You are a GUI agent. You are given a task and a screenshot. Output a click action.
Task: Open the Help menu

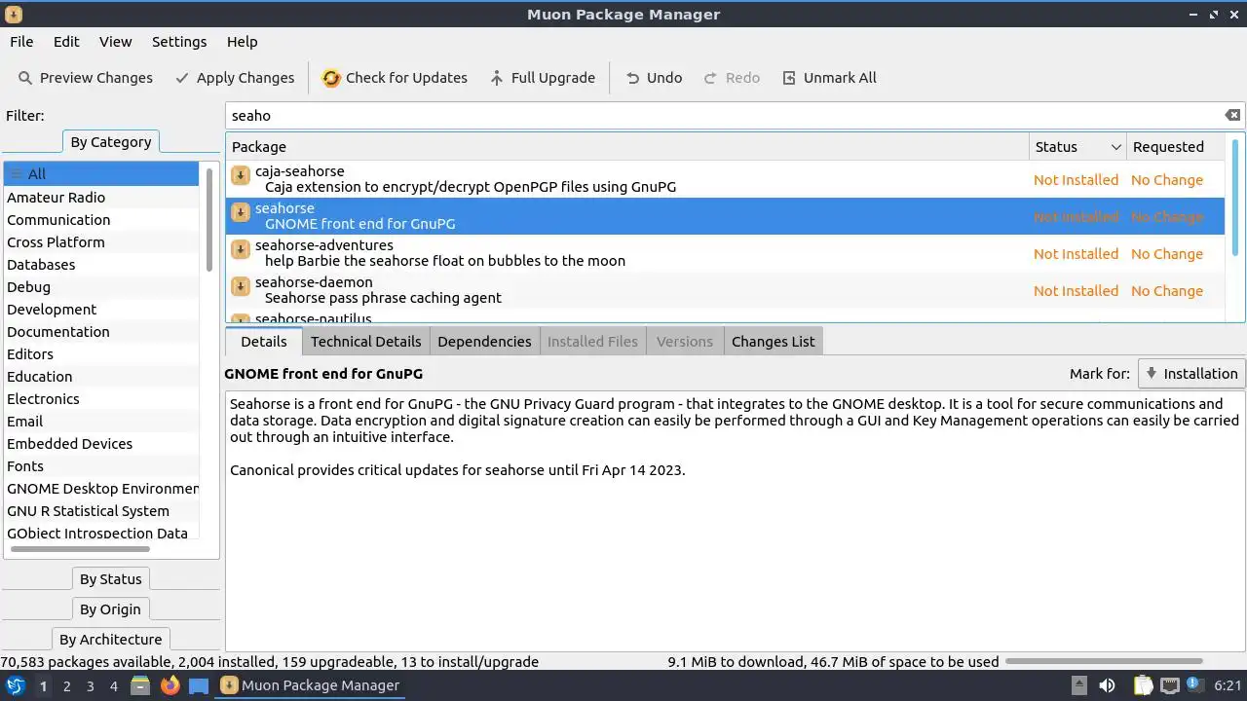click(242, 42)
